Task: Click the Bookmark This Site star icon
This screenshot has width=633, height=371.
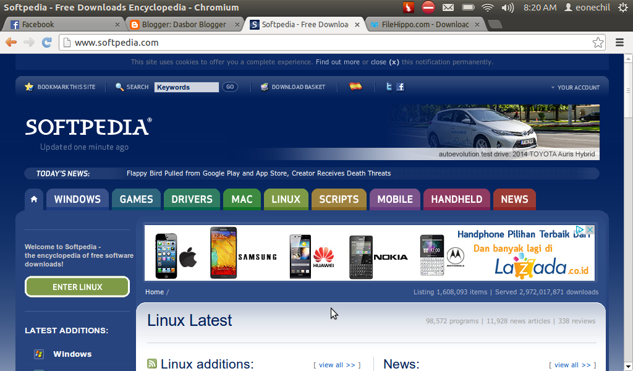Action: [x=29, y=87]
